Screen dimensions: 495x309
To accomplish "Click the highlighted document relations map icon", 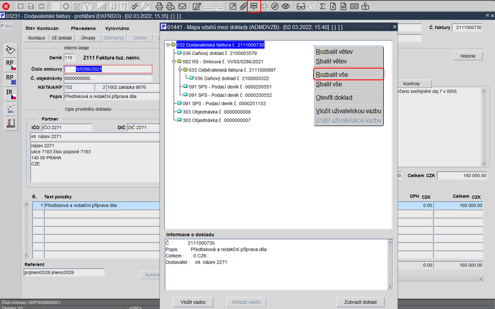I will click(254, 6).
